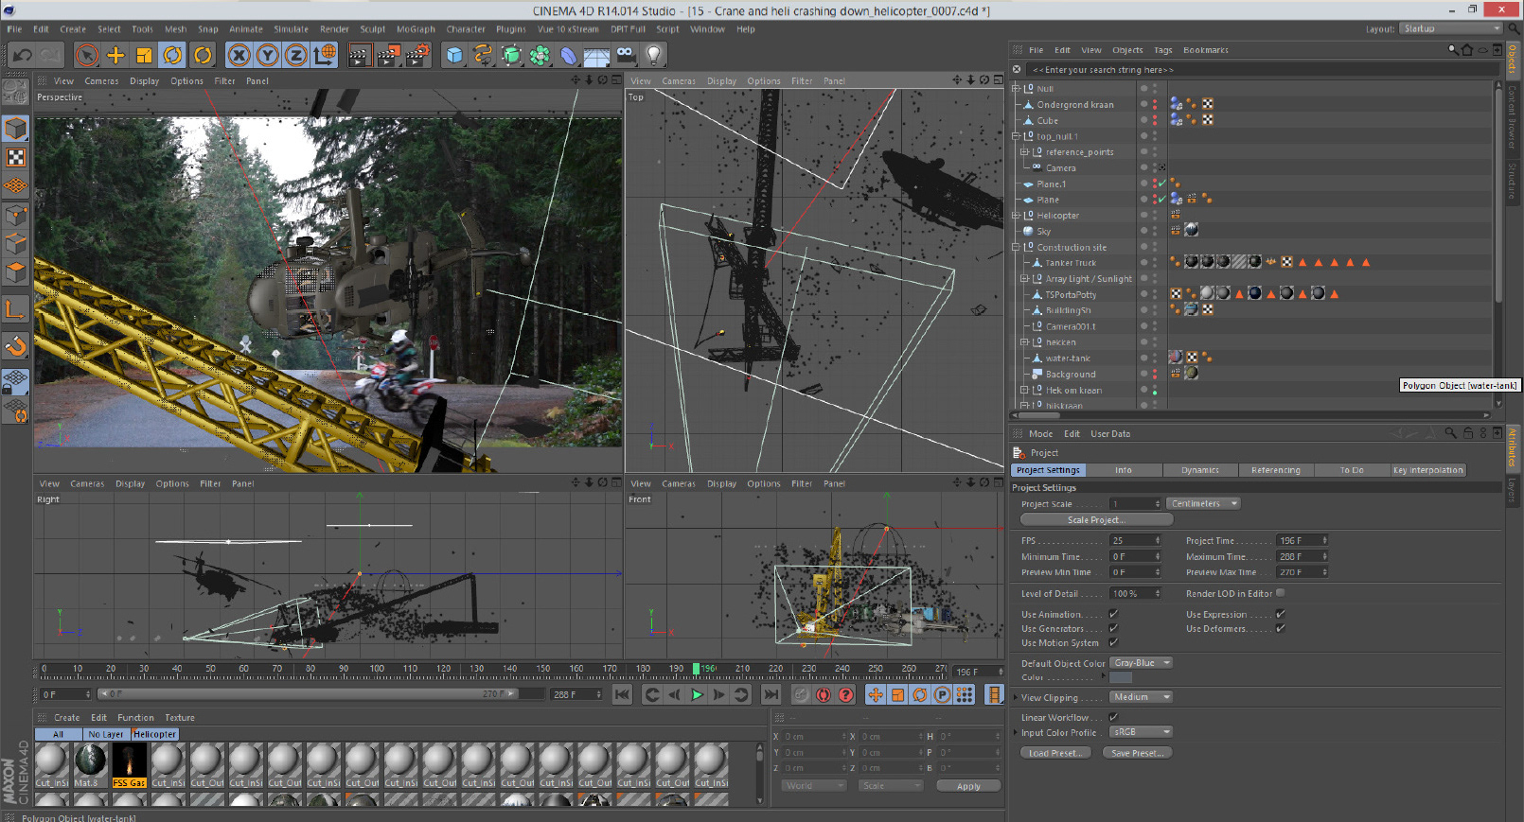
Task: Toggle the Linear Workflow checkbox
Action: click(1113, 717)
